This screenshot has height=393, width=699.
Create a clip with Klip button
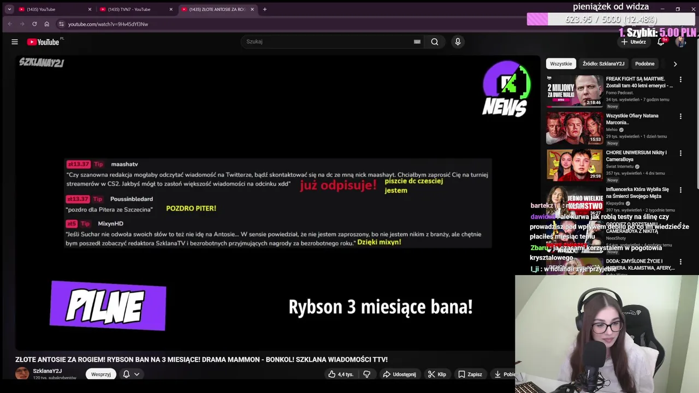click(x=437, y=374)
